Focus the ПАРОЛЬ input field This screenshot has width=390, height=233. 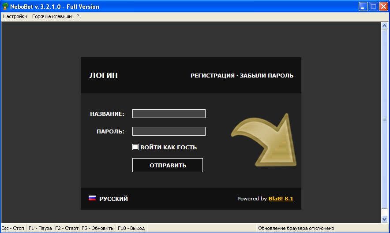169,131
